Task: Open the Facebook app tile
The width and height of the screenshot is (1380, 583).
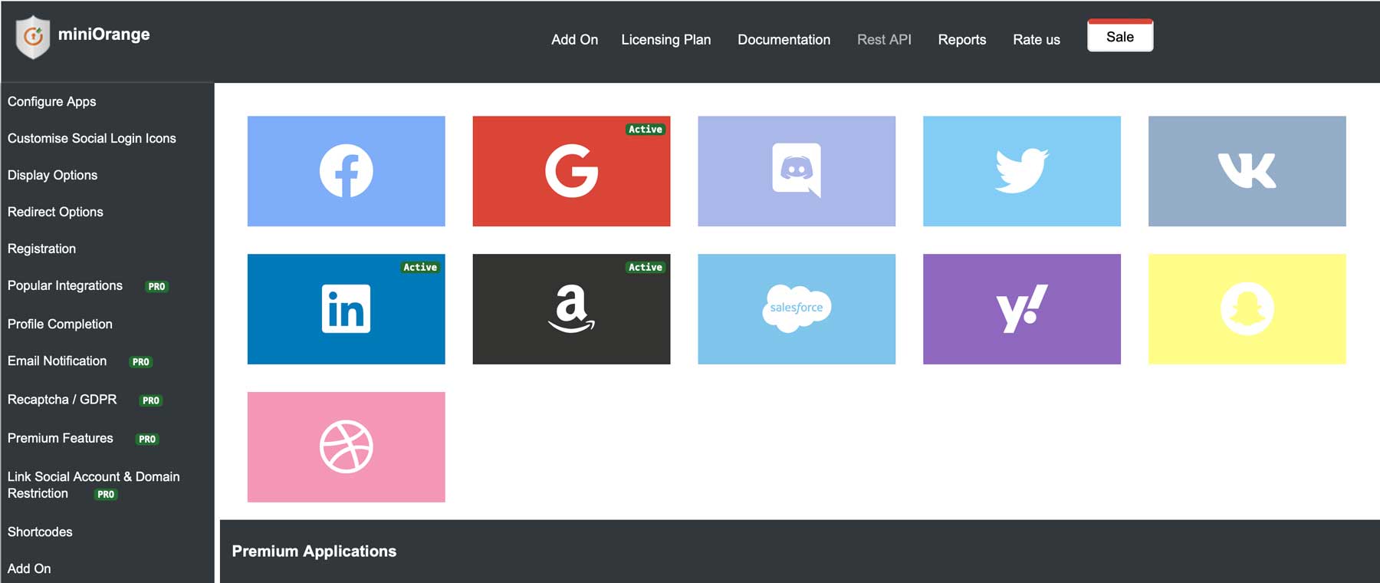Action: coord(346,171)
